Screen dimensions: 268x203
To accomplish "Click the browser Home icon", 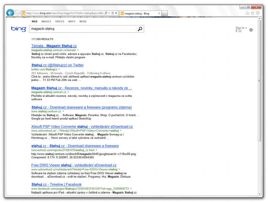I will coord(247,13).
